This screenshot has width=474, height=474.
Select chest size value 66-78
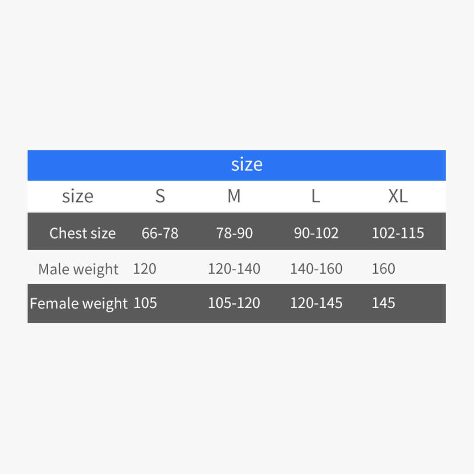click(160, 233)
